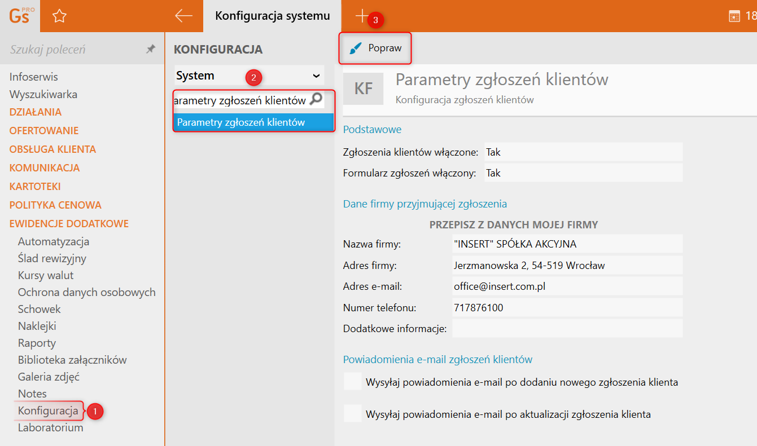
Task: Expand the KARTOTEKI section
Action: point(35,187)
